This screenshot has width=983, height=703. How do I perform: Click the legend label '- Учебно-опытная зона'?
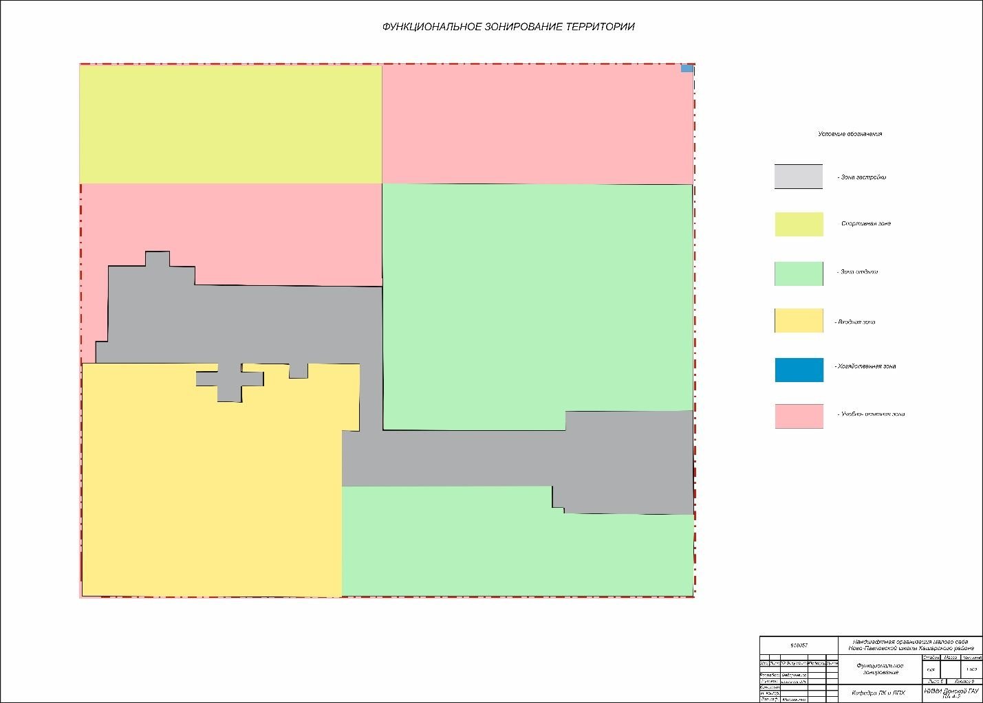pos(871,414)
